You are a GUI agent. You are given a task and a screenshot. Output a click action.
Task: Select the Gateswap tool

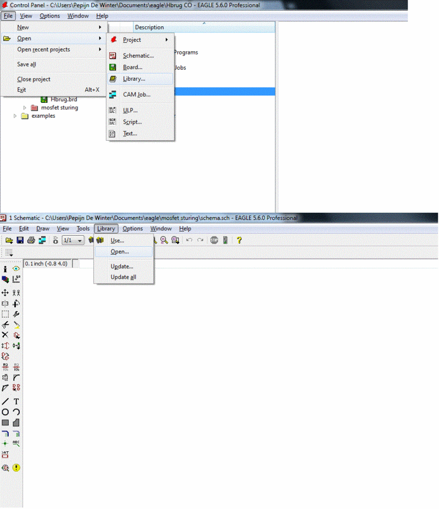(16, 346)
